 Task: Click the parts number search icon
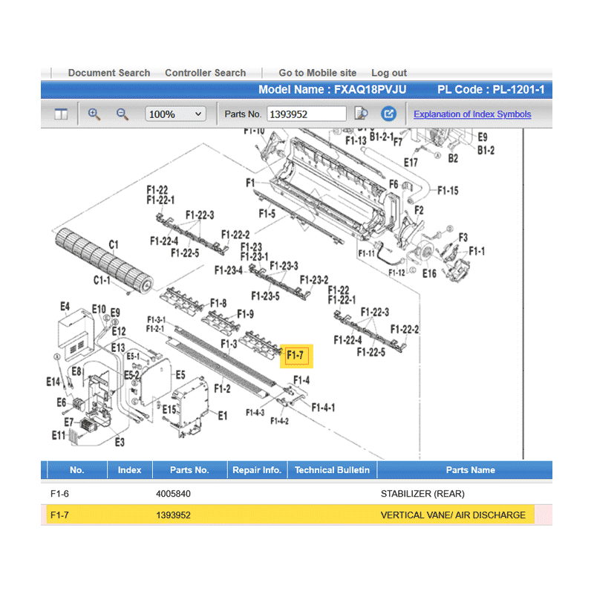pyautogui.click(x=362, y=114)
